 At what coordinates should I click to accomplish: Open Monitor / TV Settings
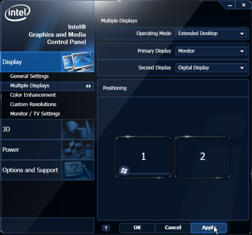[35, 114]
